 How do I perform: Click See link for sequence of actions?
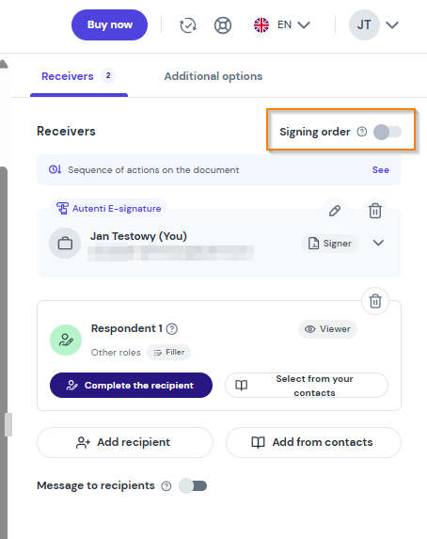[381, 170]
